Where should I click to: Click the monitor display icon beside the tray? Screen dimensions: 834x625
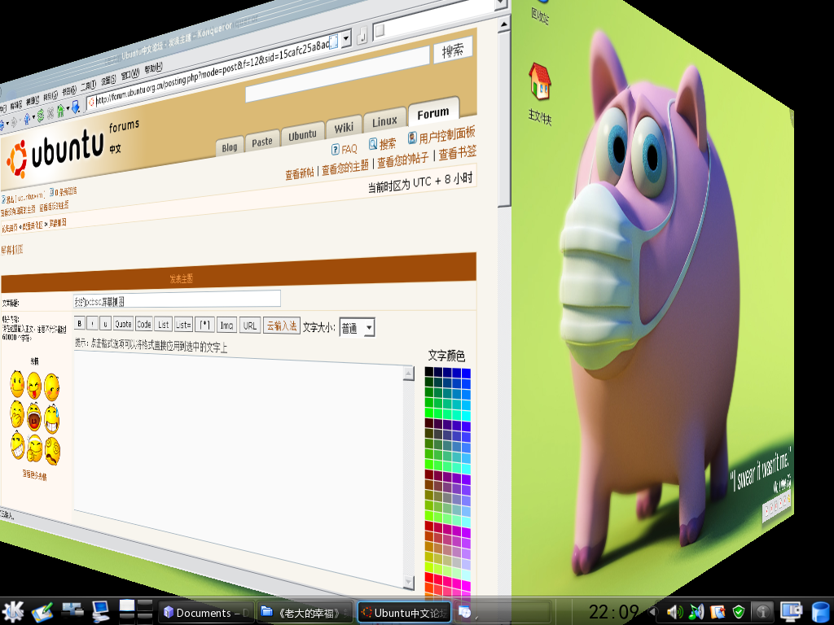pyautogui.click(x=791, y=612)
